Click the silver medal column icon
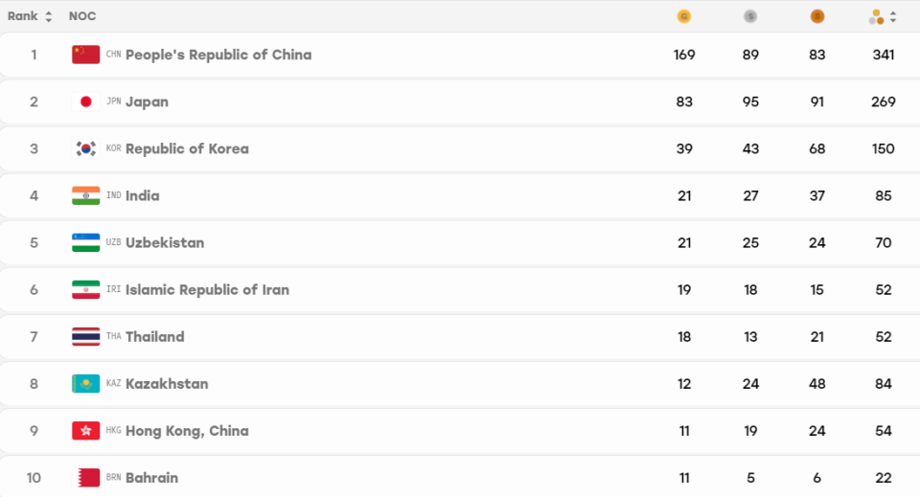Viewport: 920px width, 497px height. pos(749,16)
